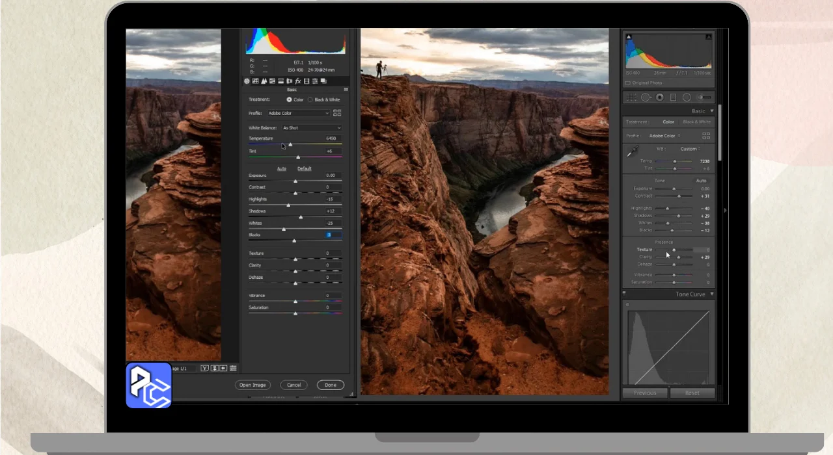Click the Open Image button
The height and width of the screenshot is (455, 833).
(x=253, y=385)
